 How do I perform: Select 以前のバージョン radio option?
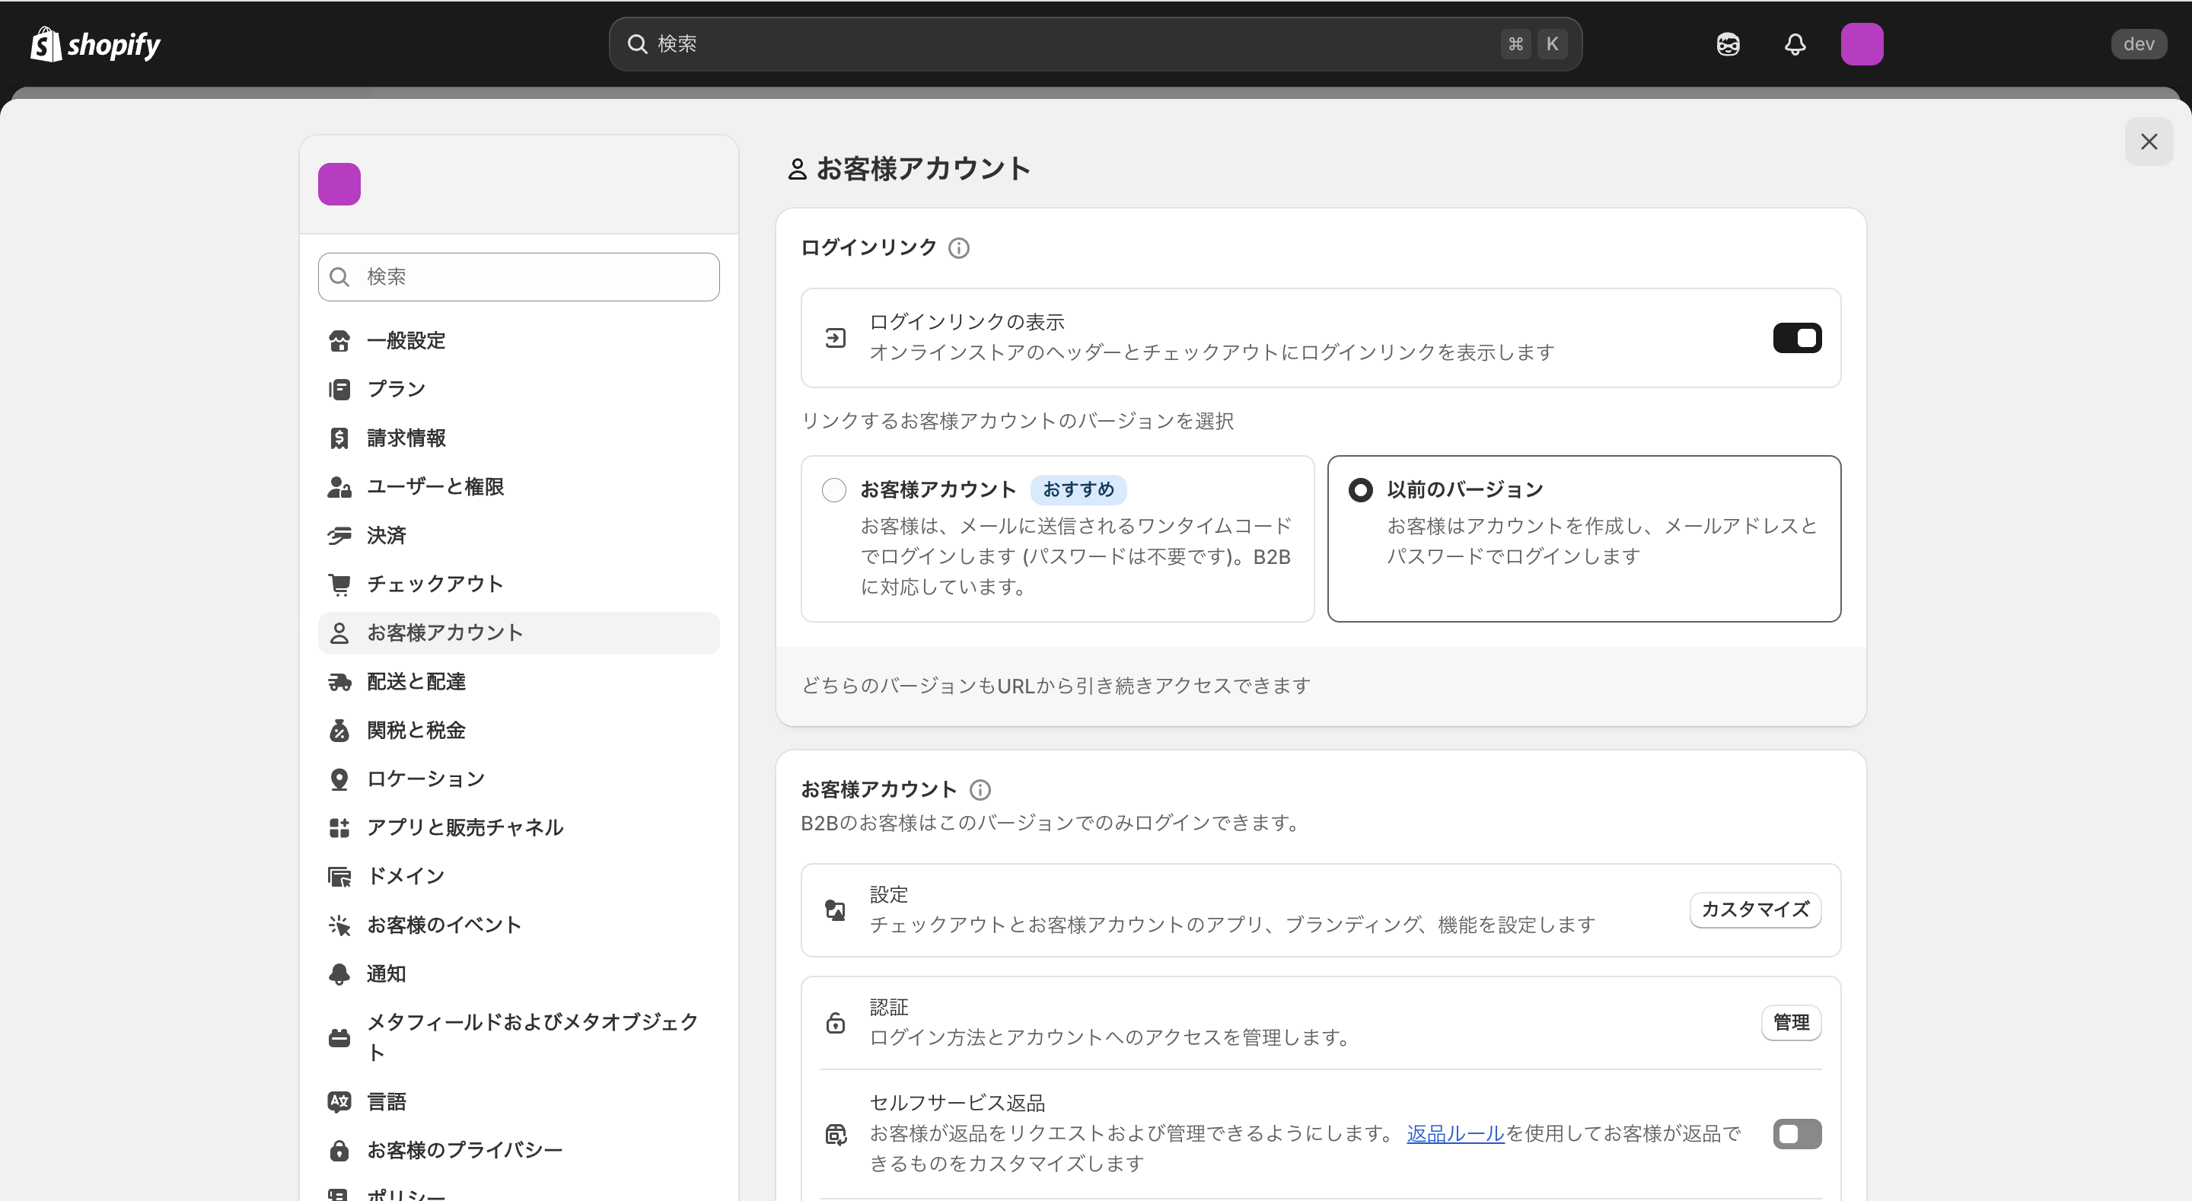[x=1361, y=490]
